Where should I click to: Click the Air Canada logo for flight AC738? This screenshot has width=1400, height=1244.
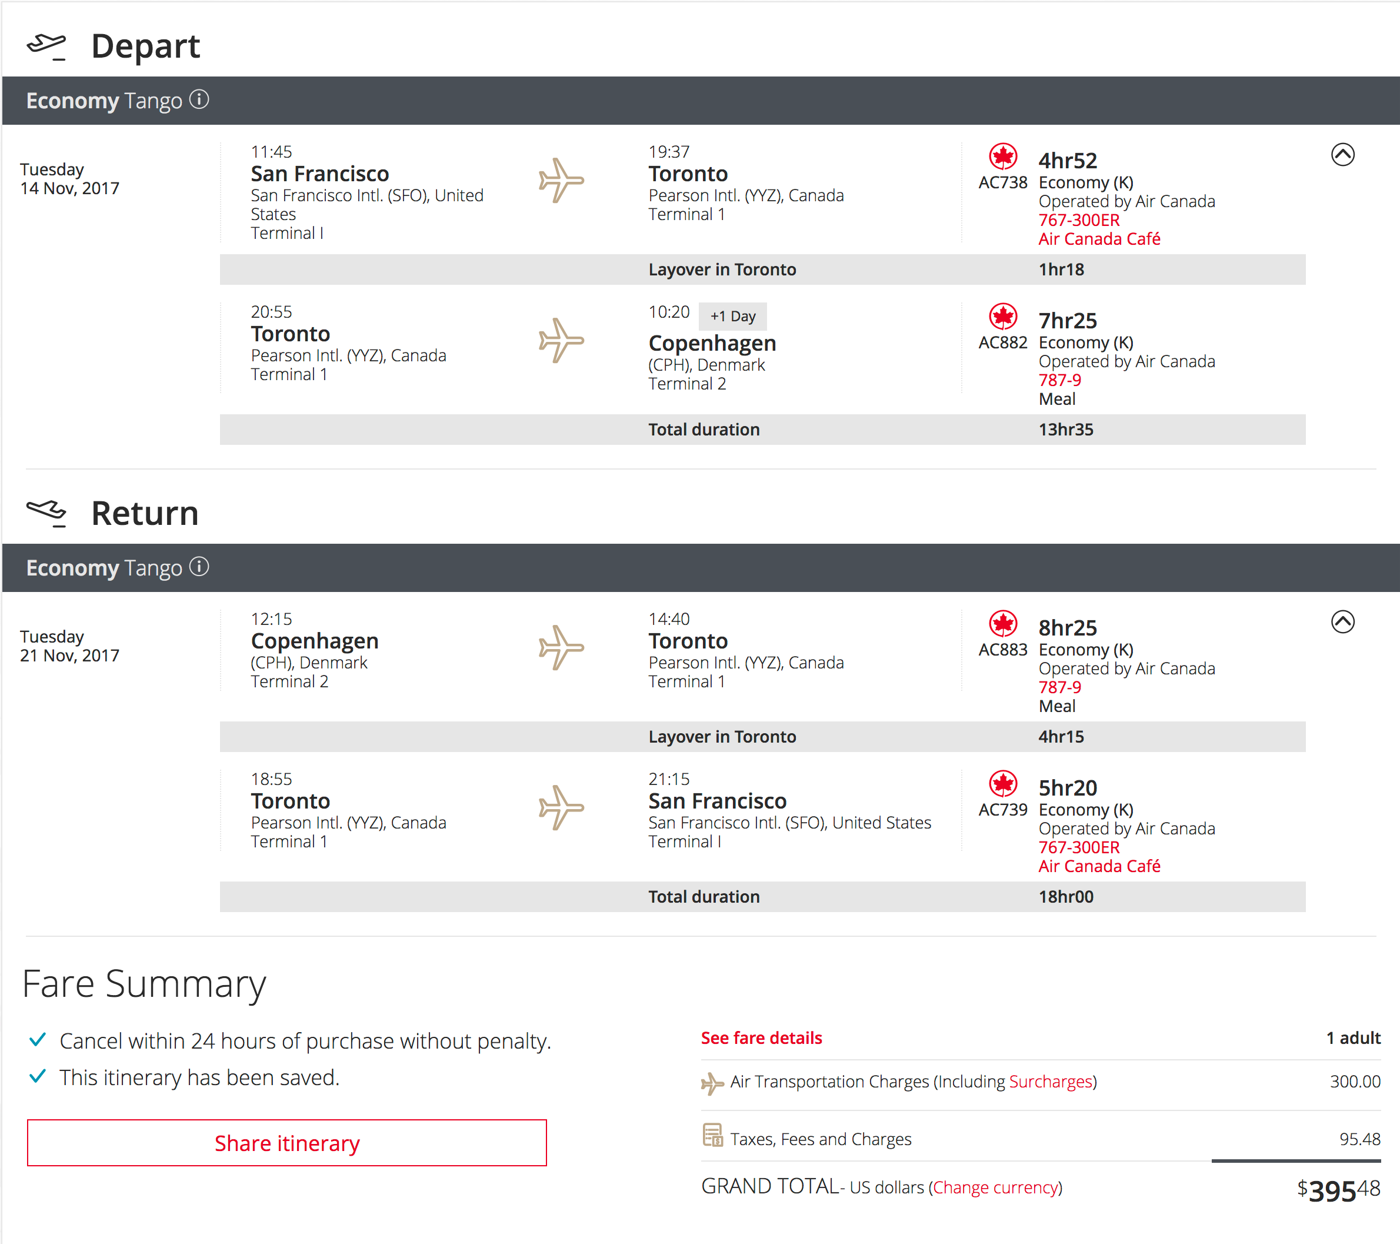(1003, 157)
